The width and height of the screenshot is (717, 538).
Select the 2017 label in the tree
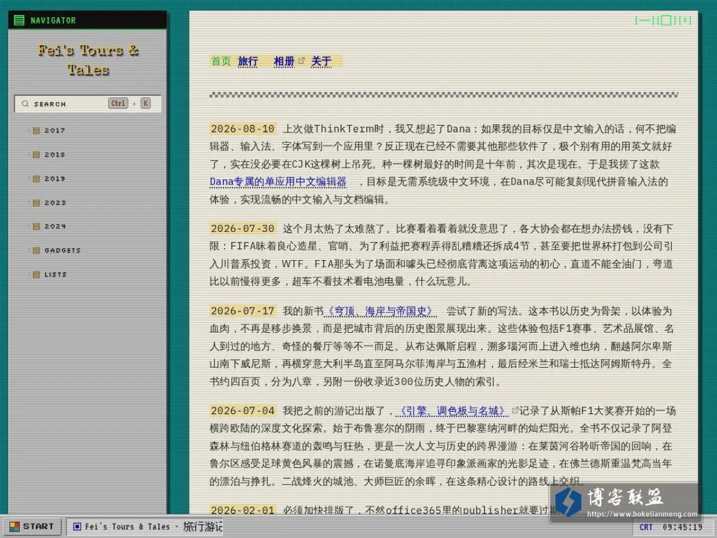(x=55, y=130)
